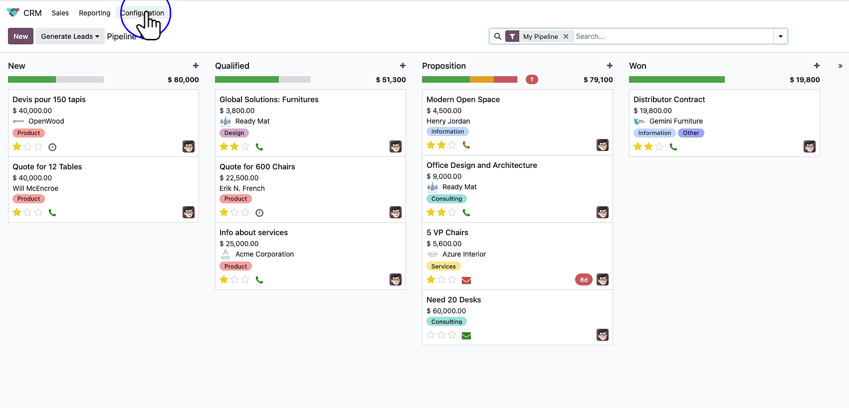The image size is (849, 408).
Task: Click the red email icon on 5 VP Chairs
Action: (466, 280)
